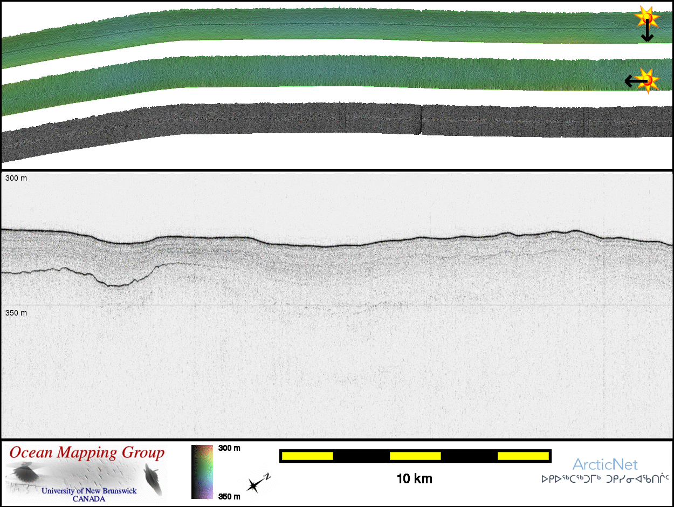
Task: Click the 300 m depth label in profile
Action: (x=16, y=178)
